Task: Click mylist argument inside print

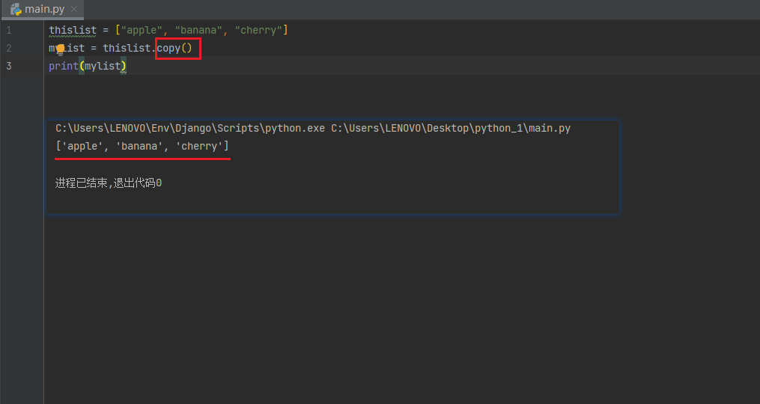Action: click(103, 66)
